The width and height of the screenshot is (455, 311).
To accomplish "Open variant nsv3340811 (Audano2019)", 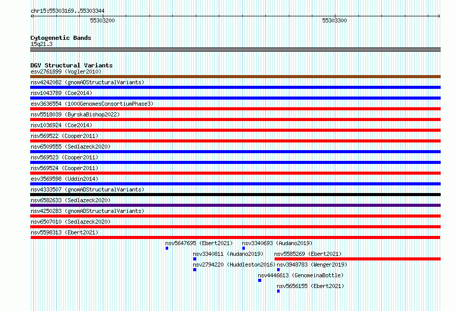I will (228, 254).
